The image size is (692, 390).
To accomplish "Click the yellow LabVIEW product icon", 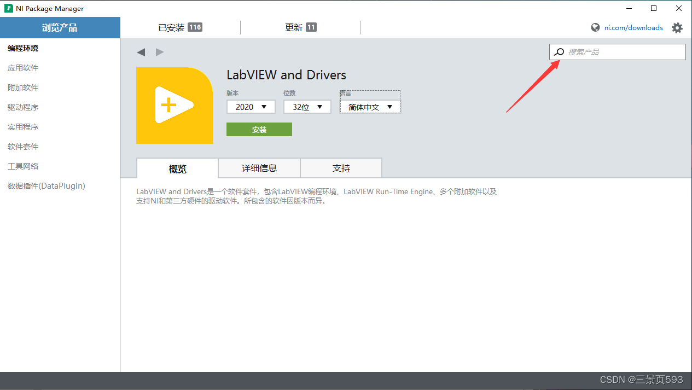I will pos(175,106).
